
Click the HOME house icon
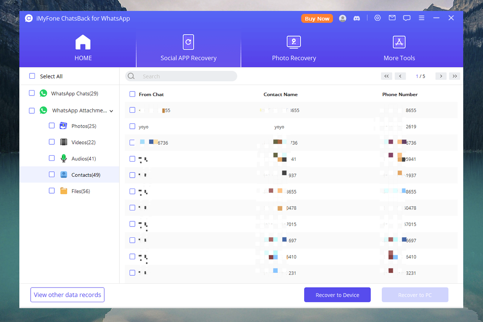click(x=83, y=42)
